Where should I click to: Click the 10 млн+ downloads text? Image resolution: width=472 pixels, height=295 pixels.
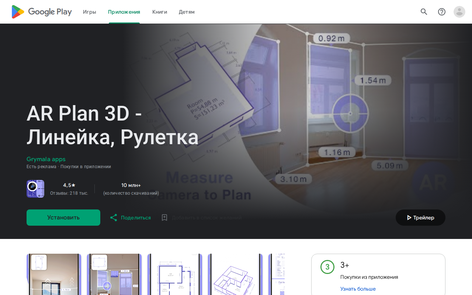[x=131, y=185]
